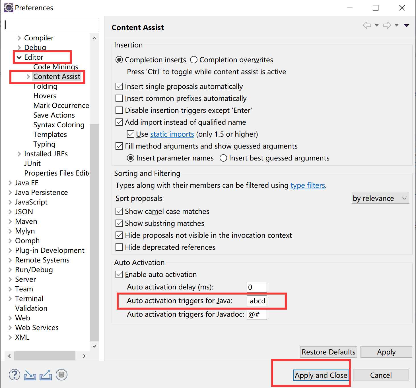Select Syntax Coloring in the tree
The width and height of the screenshot is (416, 388).
59,125
